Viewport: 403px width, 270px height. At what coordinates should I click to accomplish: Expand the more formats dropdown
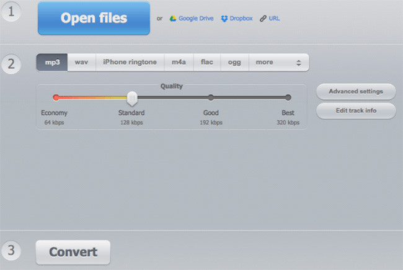(278, 62)
